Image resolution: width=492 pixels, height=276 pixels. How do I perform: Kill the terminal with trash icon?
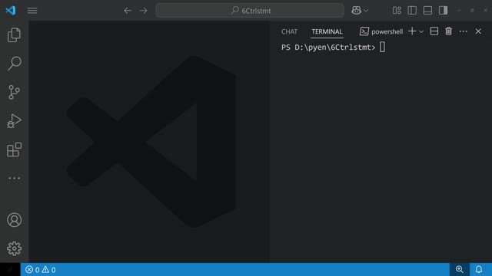(449, 31)
